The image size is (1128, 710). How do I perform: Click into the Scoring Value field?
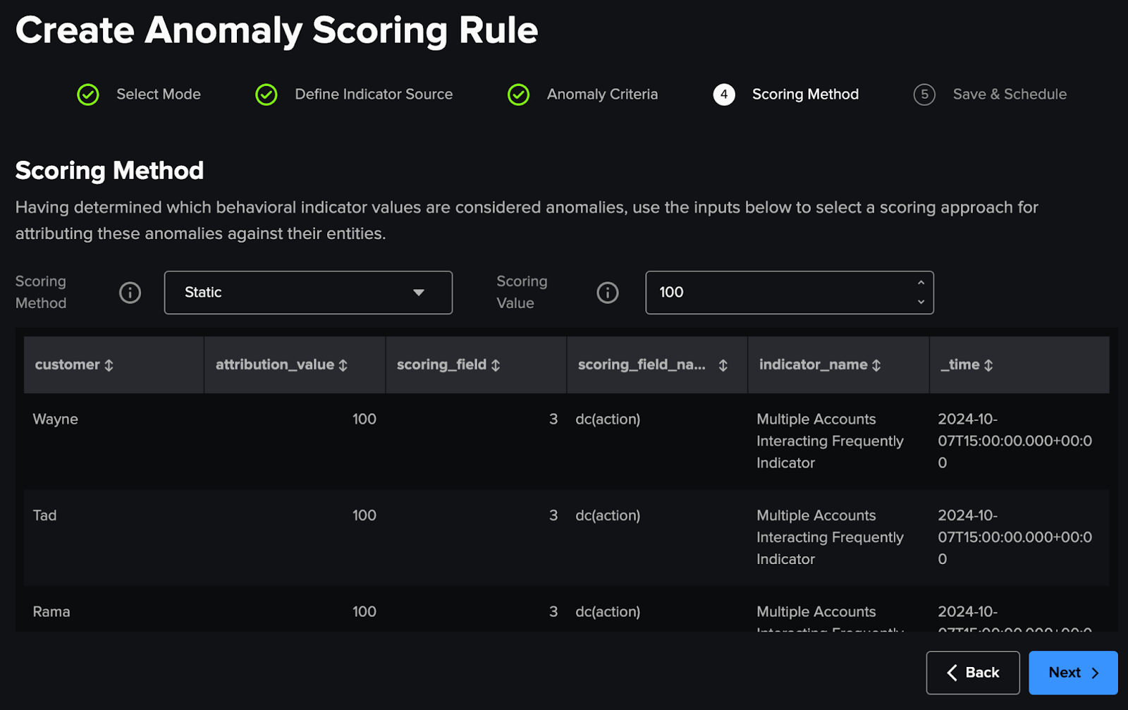click(x=775, y=293)
